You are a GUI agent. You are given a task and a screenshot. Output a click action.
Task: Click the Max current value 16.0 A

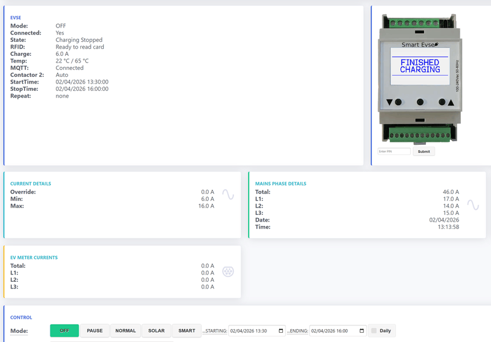(206, 206)
